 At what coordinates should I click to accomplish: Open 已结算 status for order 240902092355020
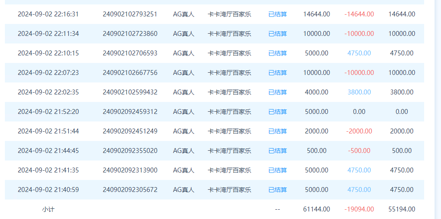[278, 151]
